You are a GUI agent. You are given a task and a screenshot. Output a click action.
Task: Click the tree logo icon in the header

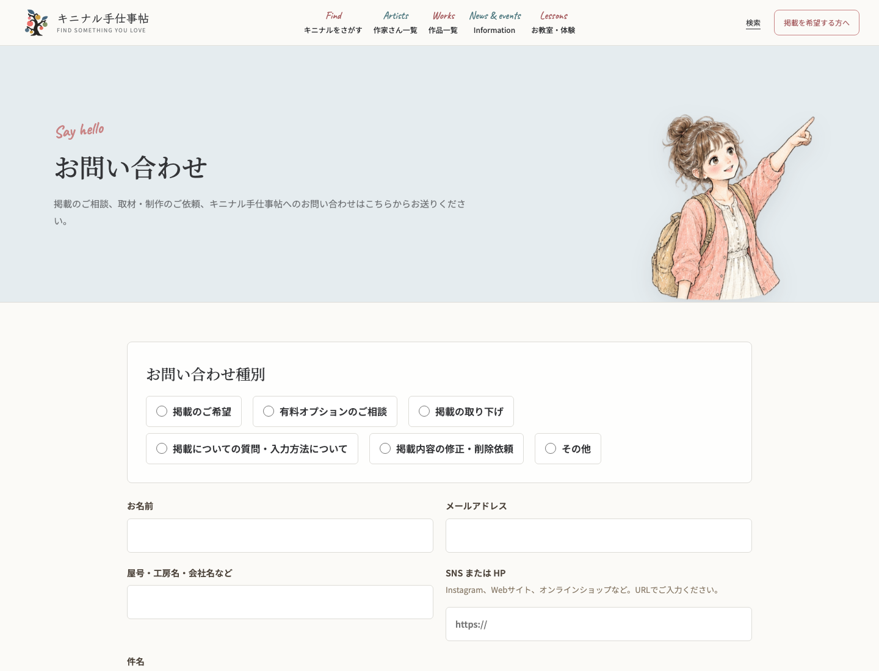click(37, 23)
